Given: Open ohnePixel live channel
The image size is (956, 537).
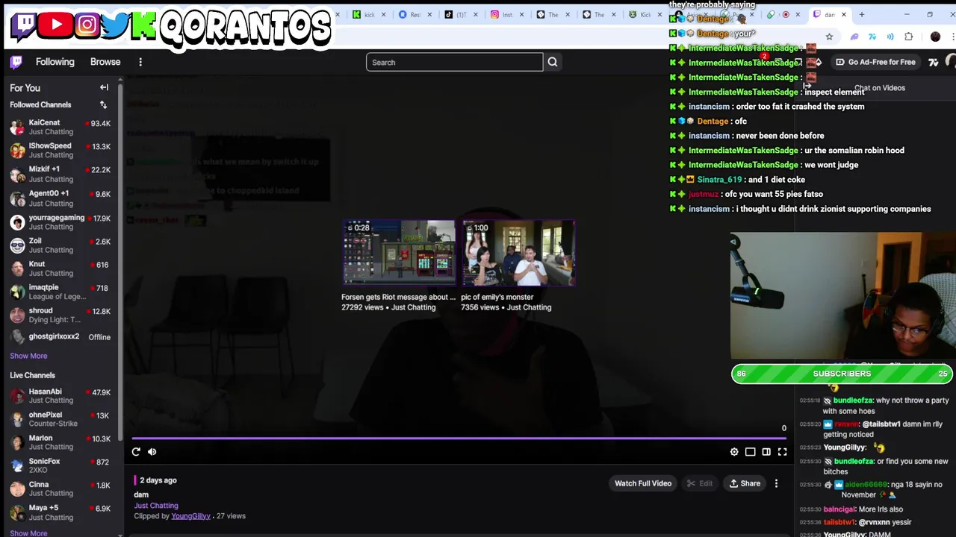Looking at the screenshot, I should click(x=60, y=418).
